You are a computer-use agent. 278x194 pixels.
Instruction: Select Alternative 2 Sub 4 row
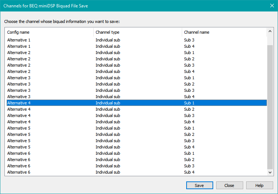pyautogui.click(x=137, y=71)
